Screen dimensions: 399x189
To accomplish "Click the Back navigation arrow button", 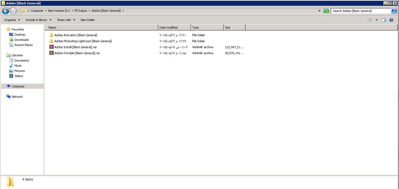I will click(5, 11).
